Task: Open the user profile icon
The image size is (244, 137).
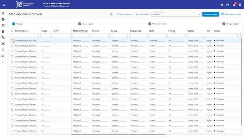Action: 240,5
